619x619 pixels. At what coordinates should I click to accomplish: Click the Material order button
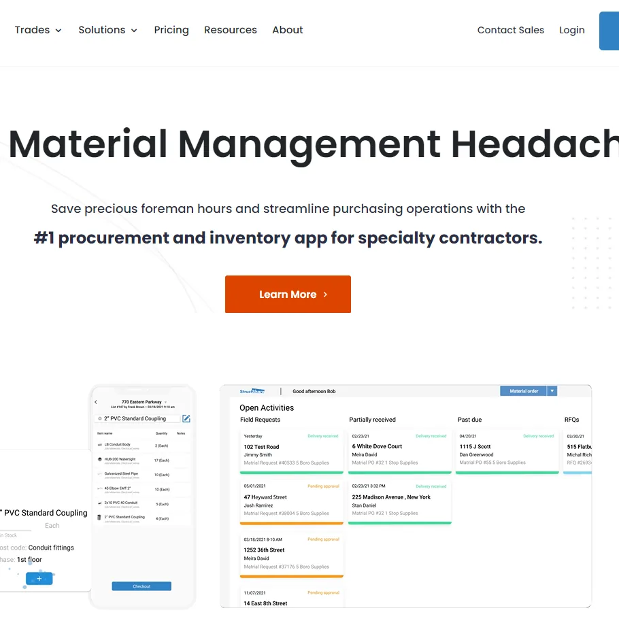[524, 391]
